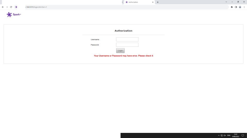Restore down the browser window
Image resolution: width=247 pixels, height=138 pixels.
tap(238, 2)
